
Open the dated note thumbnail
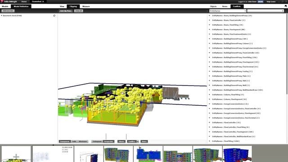(x=53, y=154)
